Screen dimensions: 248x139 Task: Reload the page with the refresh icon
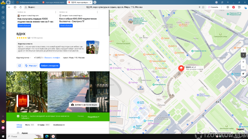[x=21, y=7]
